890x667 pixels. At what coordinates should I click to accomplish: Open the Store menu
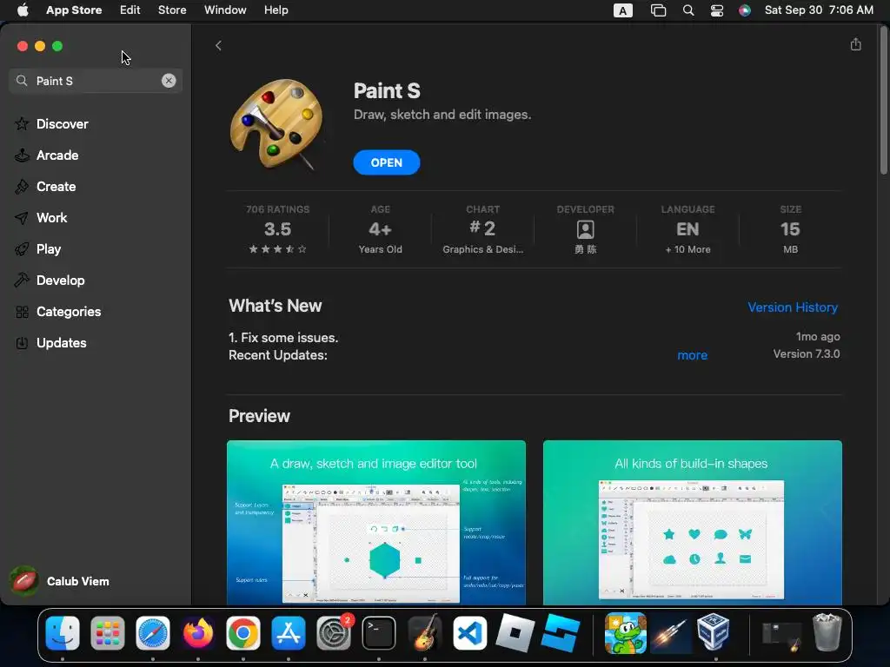pos(172,10)
